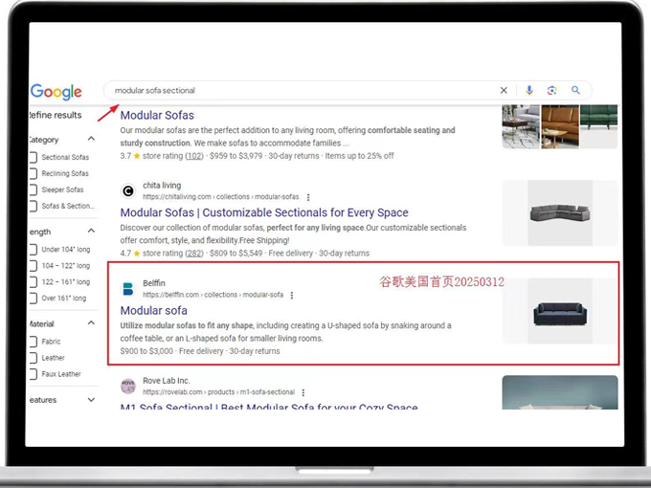Expand the Features filter section
The image size is (651, 488).
coord(91,400)
